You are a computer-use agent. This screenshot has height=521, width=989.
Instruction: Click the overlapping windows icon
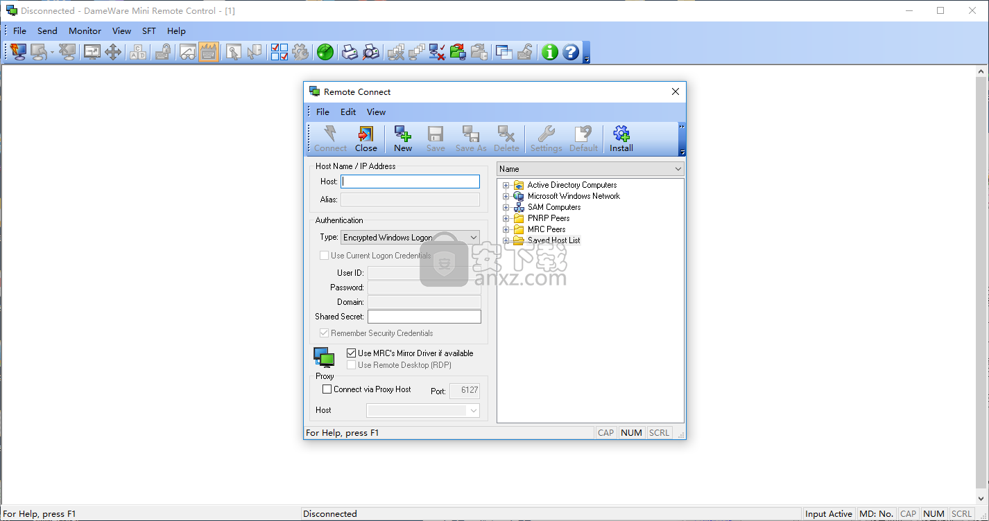click(504, 52)
